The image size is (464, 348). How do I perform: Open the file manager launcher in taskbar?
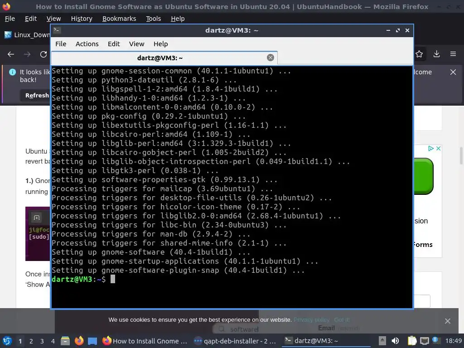[65, 341]
